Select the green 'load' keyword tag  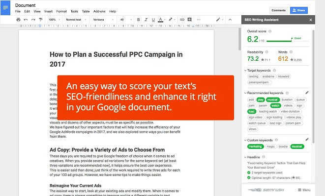coord(251,112)
